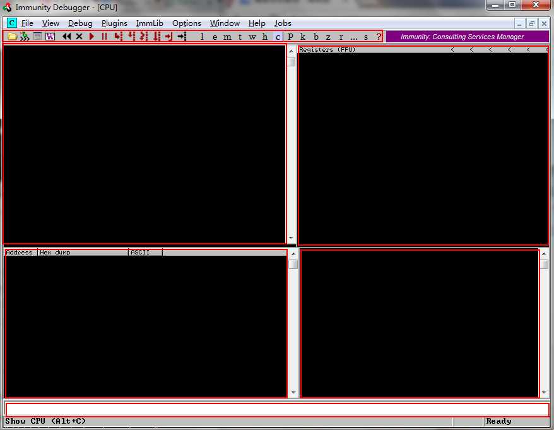Open the Help menu

257,23
